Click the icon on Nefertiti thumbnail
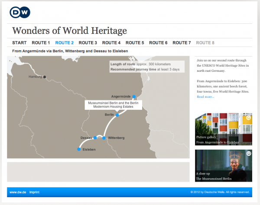The height and width of the screenshot is (205, 260). click(x=248, y=154)
